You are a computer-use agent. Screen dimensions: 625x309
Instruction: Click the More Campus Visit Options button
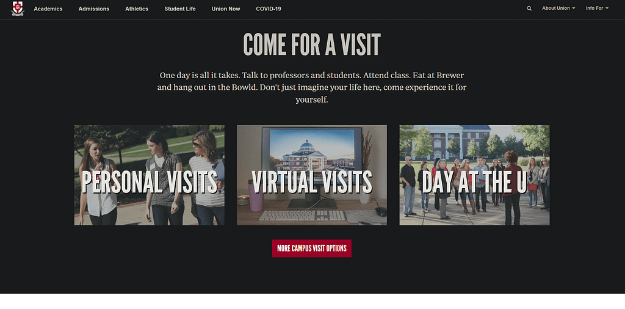(312, 249)
